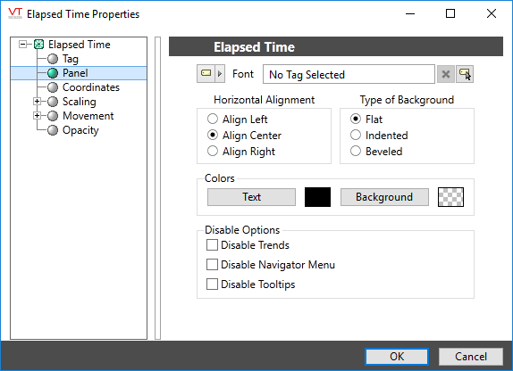
Task: Select the Align Left radio button
Action: [x=213, y=119]
